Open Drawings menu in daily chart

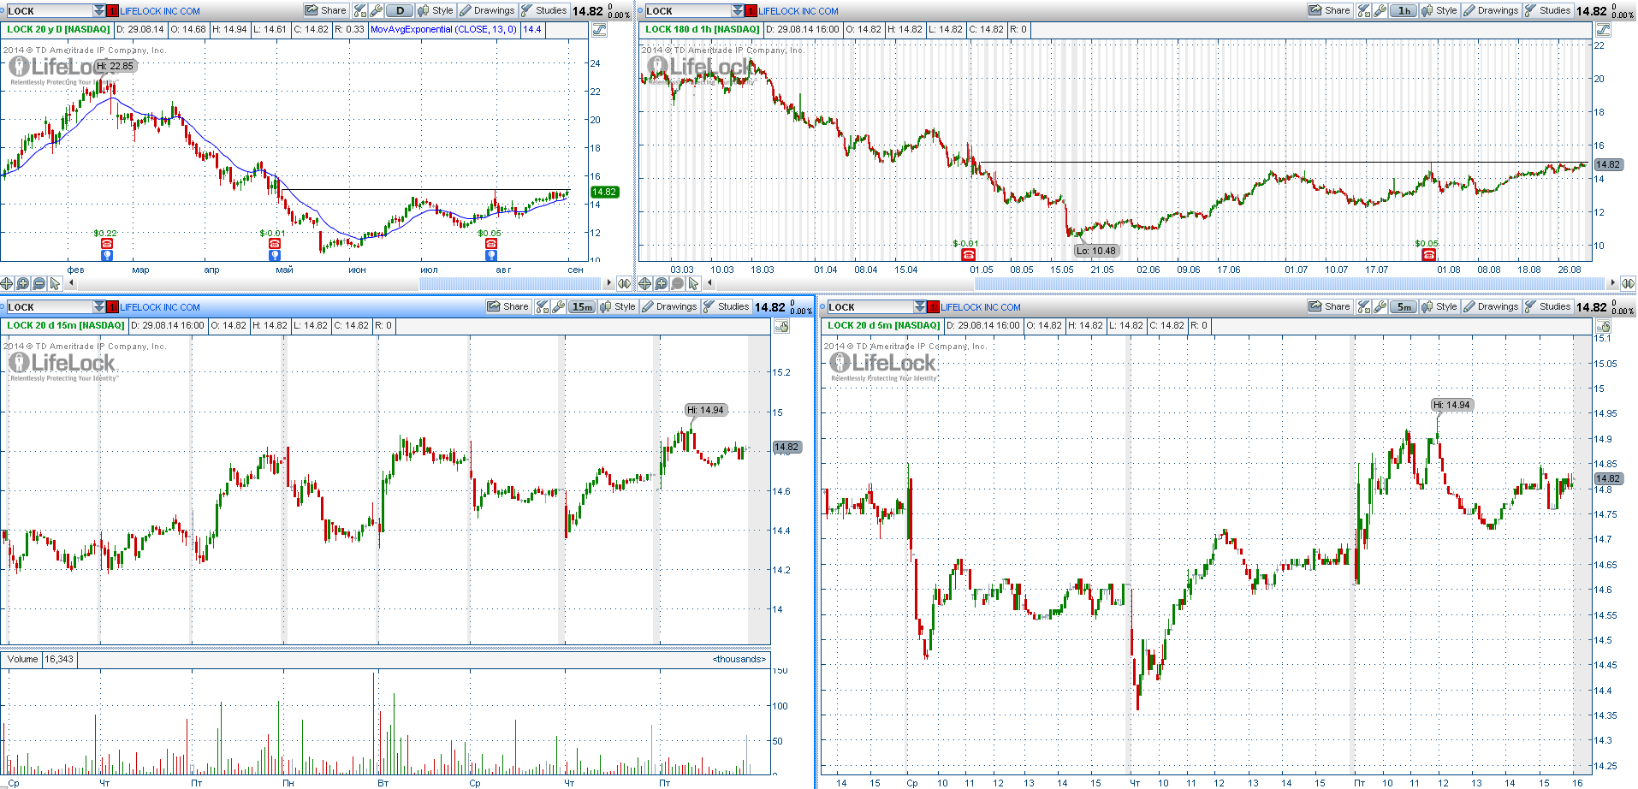click(x=488, y=10)
